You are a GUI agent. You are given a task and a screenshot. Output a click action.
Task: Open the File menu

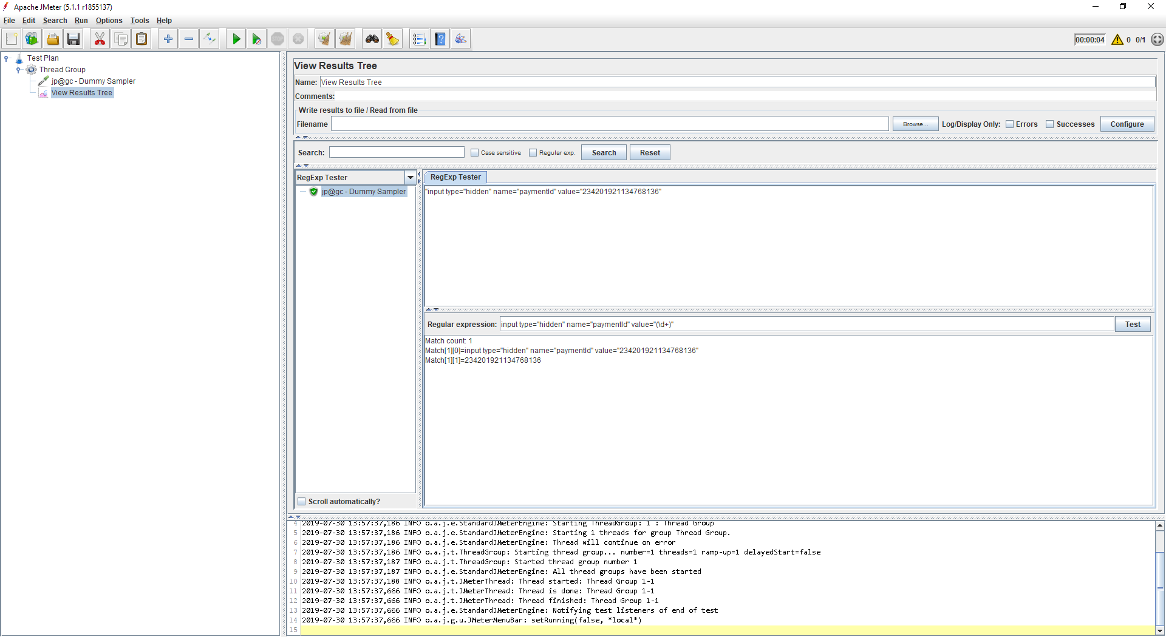pos(9,21)
